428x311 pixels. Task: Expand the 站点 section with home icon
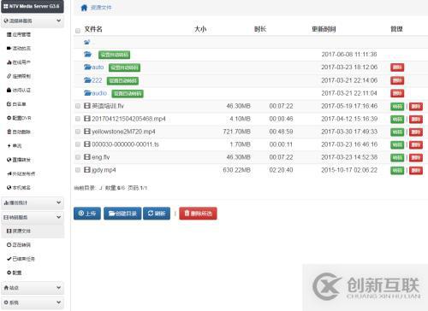click(33, 288)
